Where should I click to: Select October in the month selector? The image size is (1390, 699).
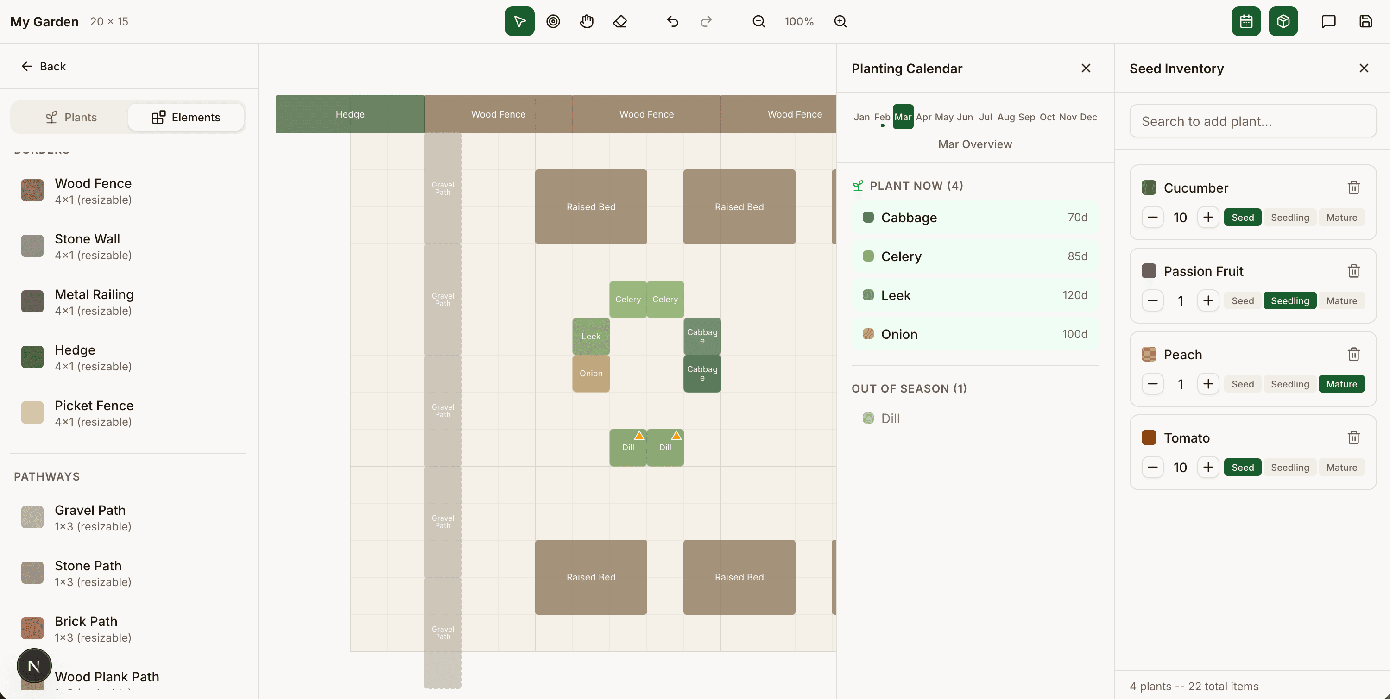tap(1047, 117)
